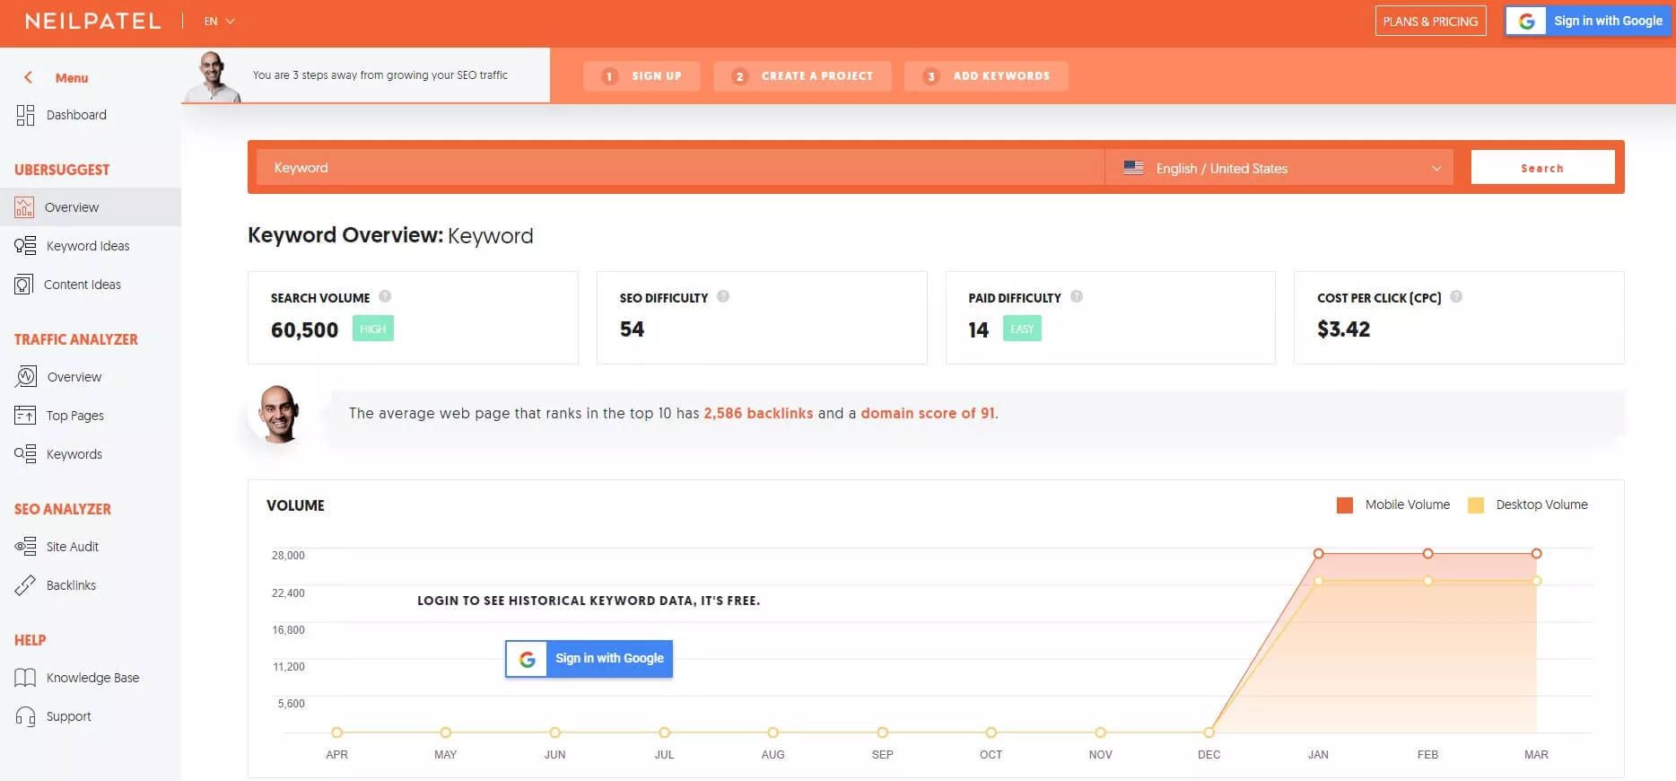Click the Dashboard grid icon
The image size is (1676, 781).
pyautogui.click(x=25, y=115)
